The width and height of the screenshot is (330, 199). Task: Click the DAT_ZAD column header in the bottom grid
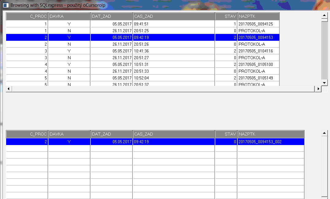(112, 134)
